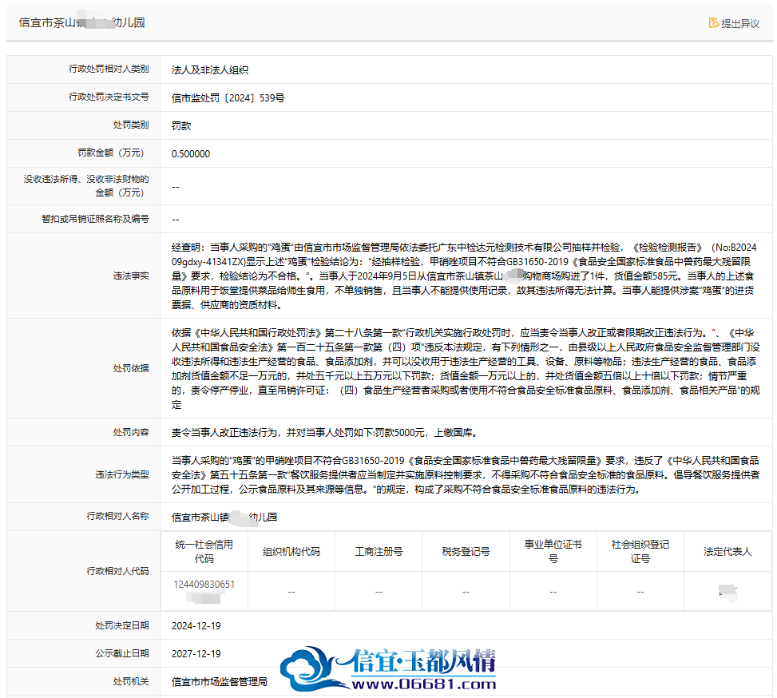Open the www.06681.com watermark link
This screenshot has width=777, height=698.
pyautogui.click(x=424, y=684)
